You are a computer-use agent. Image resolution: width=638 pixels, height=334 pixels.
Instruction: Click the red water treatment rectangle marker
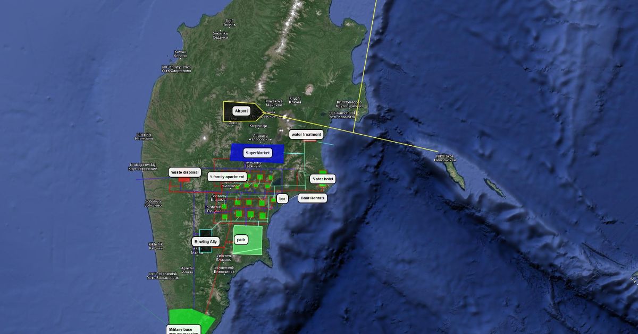[x=310, y=141]
